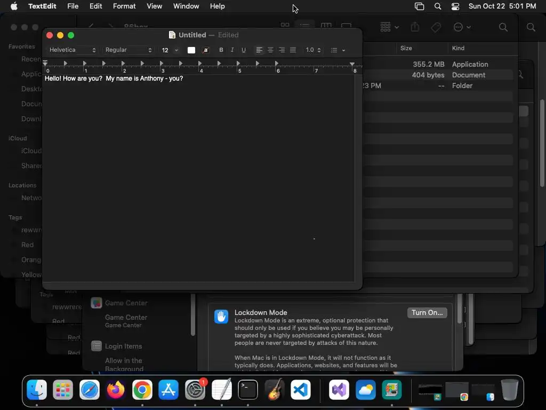546x410 pixels.
Task: Open Spotlight search in menu bar
Action: 438,6
